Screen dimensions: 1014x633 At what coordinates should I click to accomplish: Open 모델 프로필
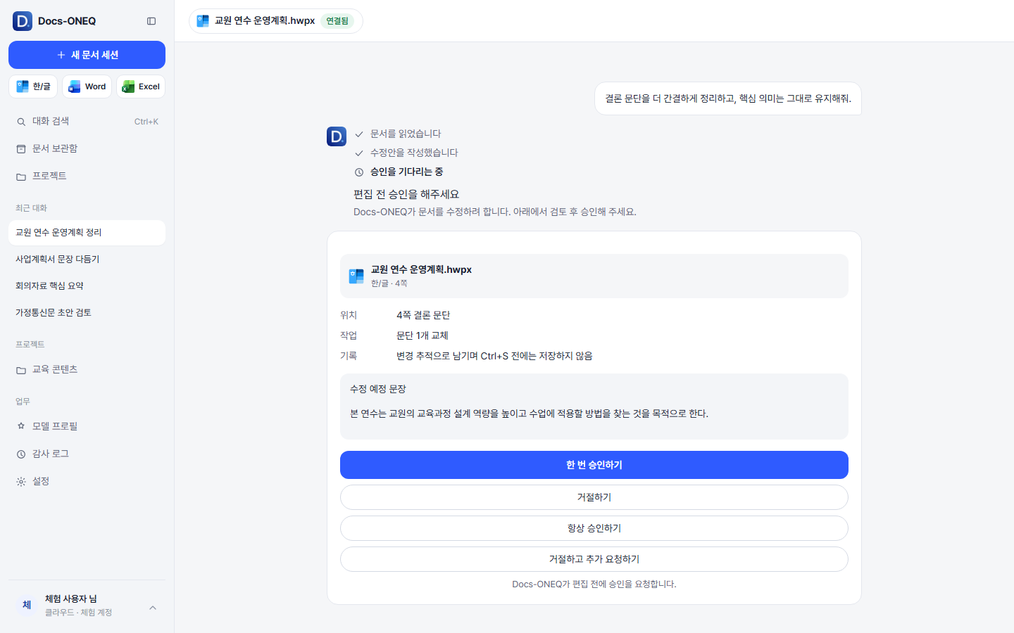click(87, 426)
